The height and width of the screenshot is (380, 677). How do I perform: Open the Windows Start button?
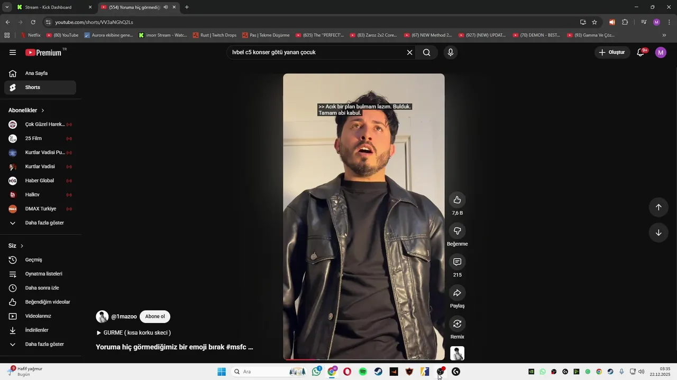(222, 372)
